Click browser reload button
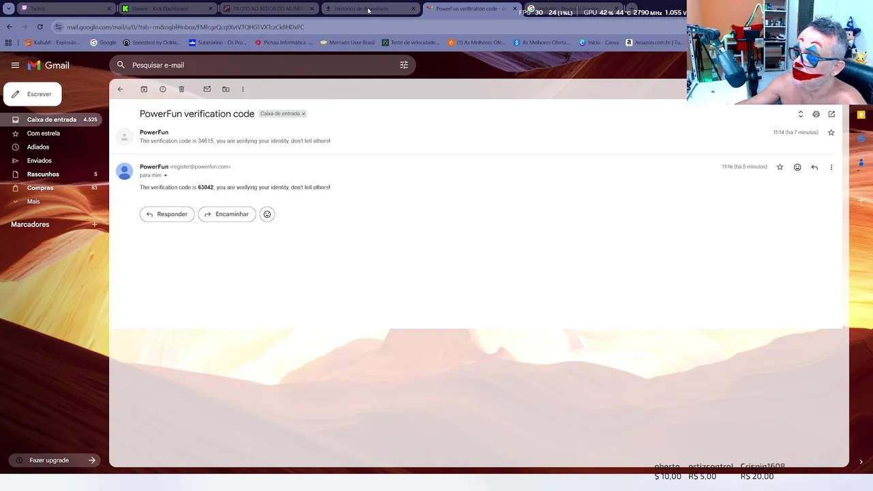873x491 pixels. click(40, 27)
